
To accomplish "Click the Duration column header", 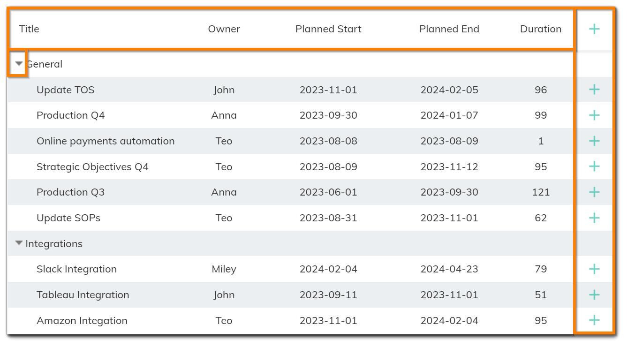I will point(541,29).
